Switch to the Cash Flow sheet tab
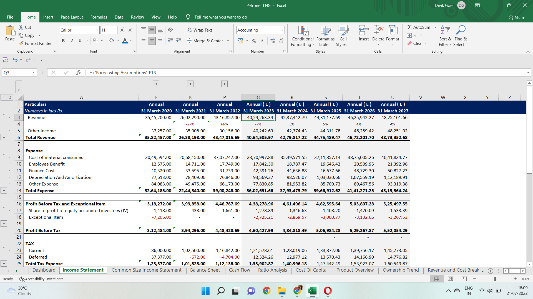The width and height of the screenshot is (533, 299). 239,270
